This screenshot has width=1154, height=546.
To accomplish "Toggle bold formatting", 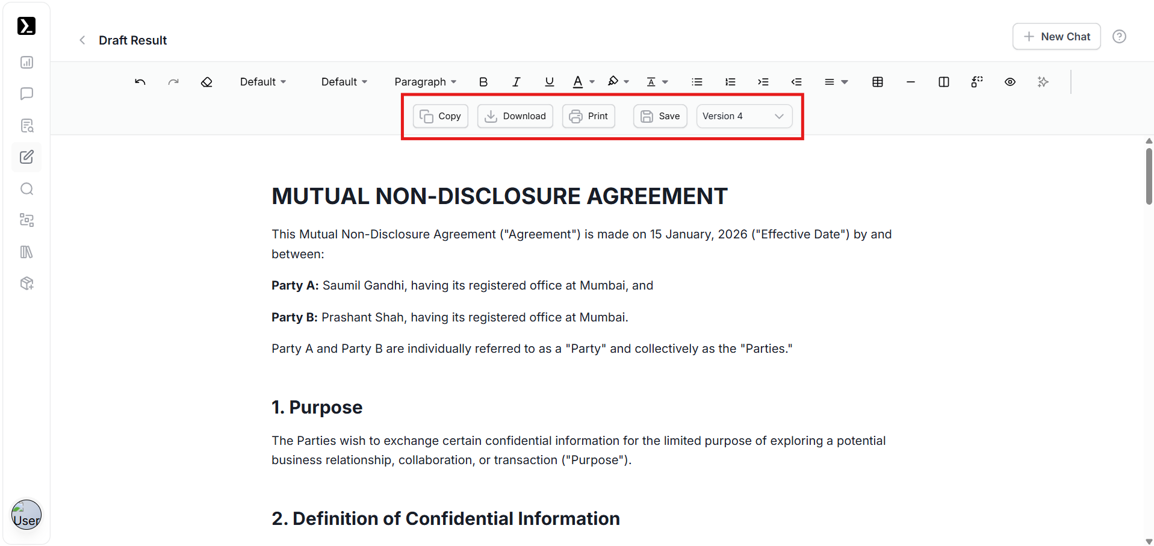I will 483,82.
